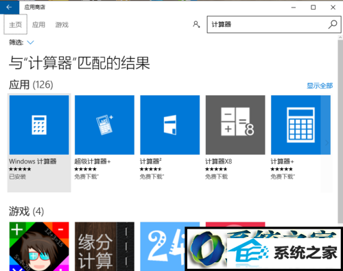
Task: Open the 计算器+ app tile
Action: (300, 125)
